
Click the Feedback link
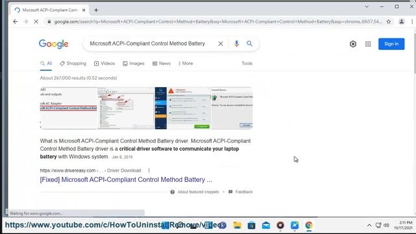(244, 192)
